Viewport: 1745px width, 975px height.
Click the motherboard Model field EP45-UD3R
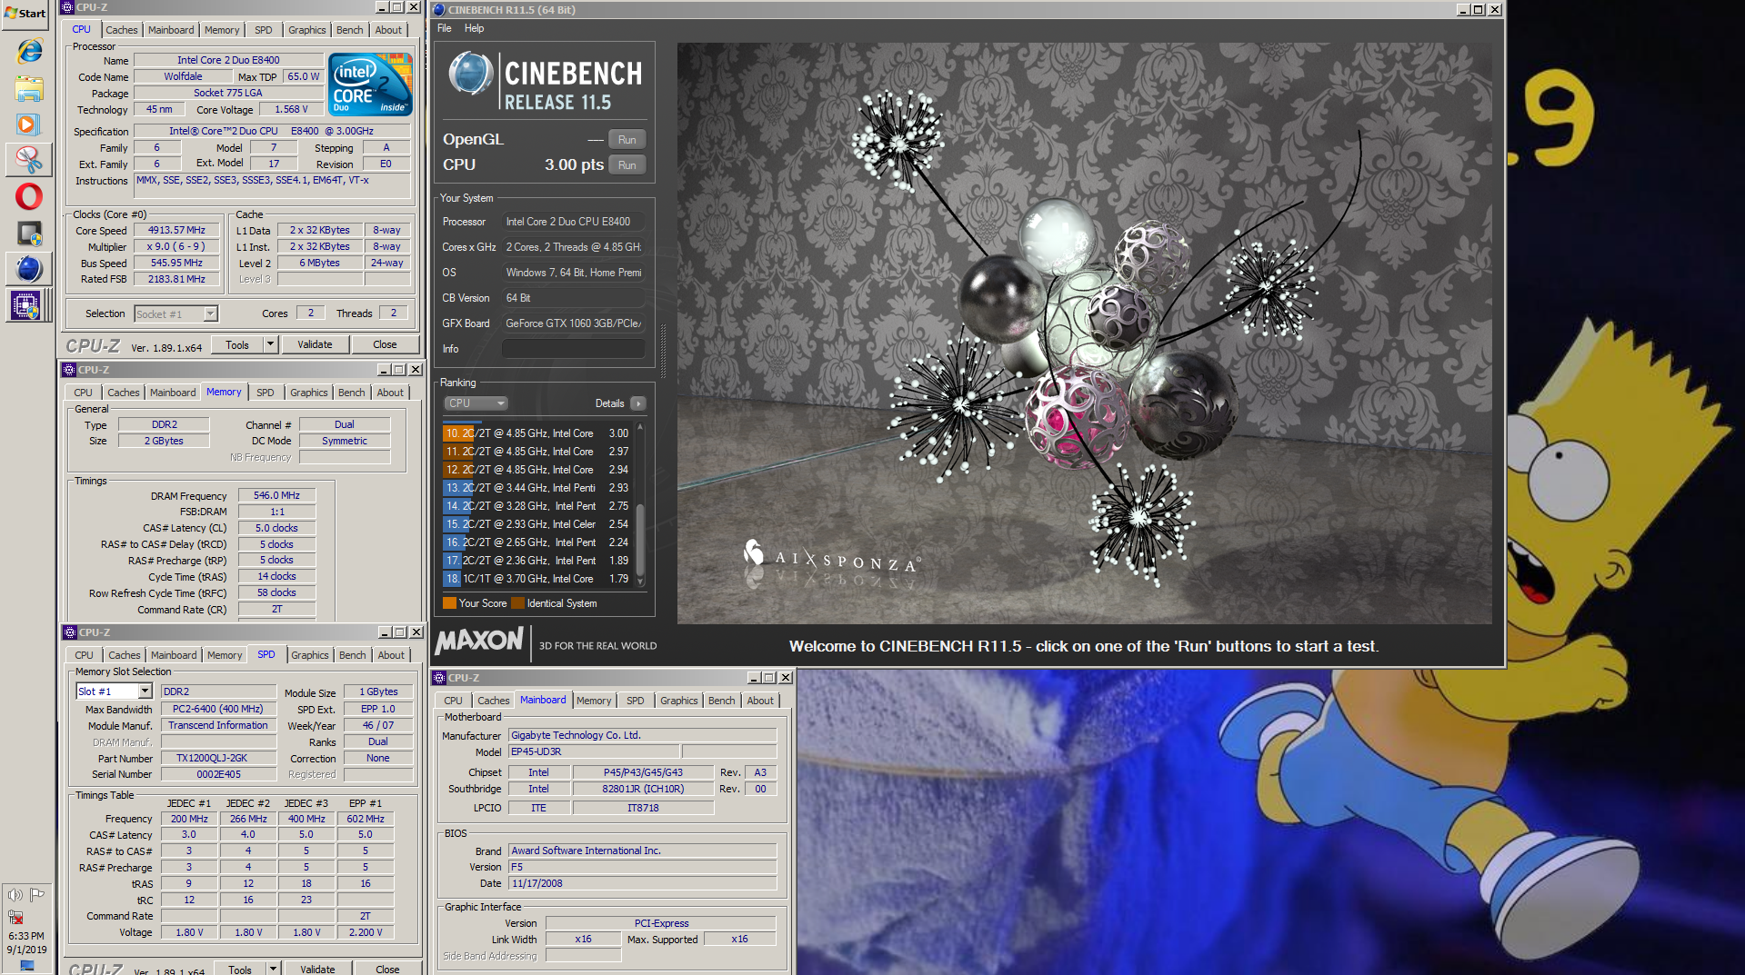[594, 751]
